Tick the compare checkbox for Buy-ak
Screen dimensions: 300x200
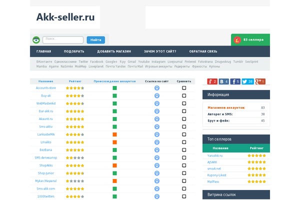point(184,95)
